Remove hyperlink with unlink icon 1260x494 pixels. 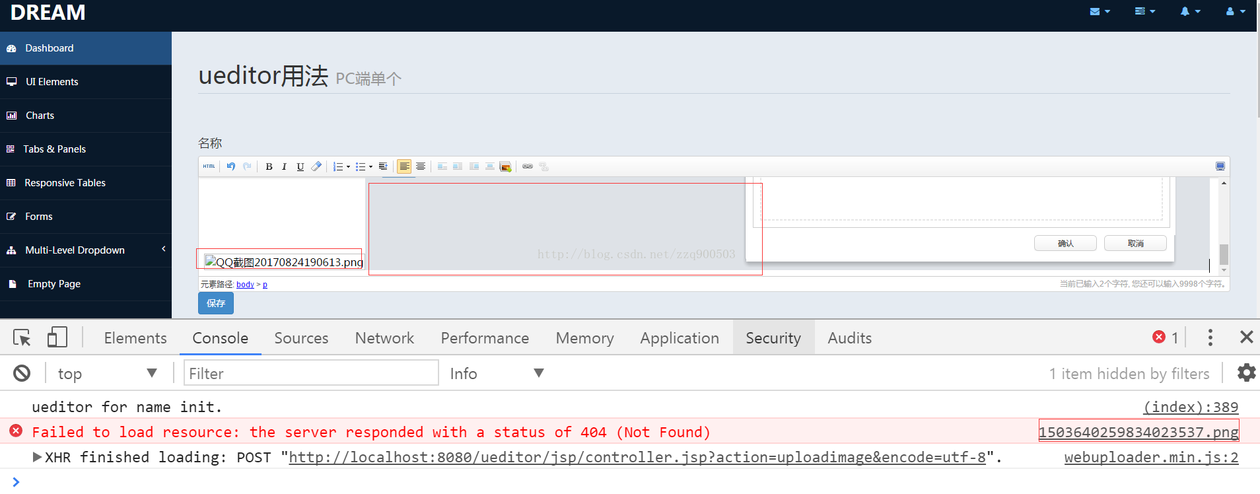click(x=544, y=166)
